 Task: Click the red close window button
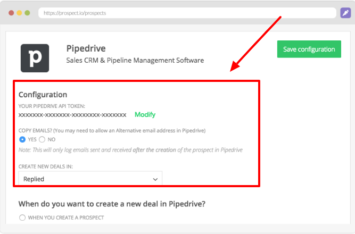[11, 13]
